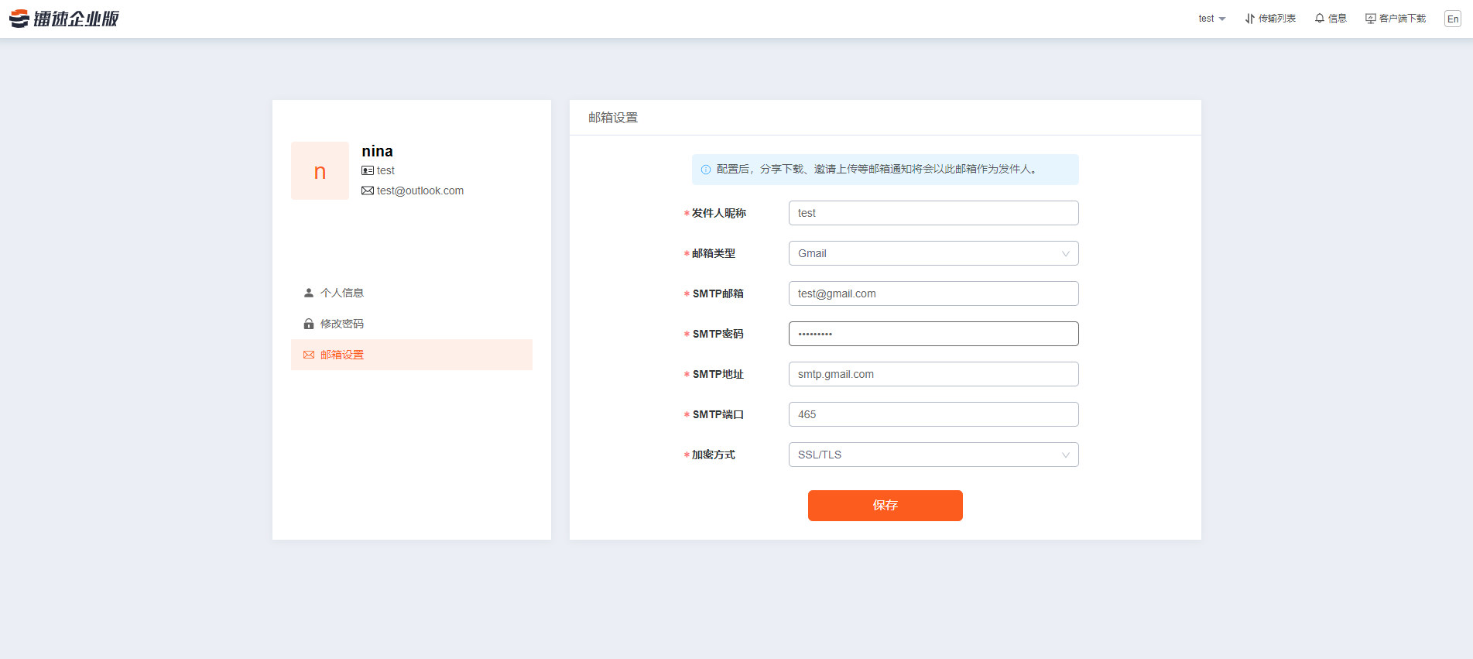Click the info icon in the notice banner
The width and height of the screenshot is (1473, 659).
pyautogui.click(x=705, y=170)
